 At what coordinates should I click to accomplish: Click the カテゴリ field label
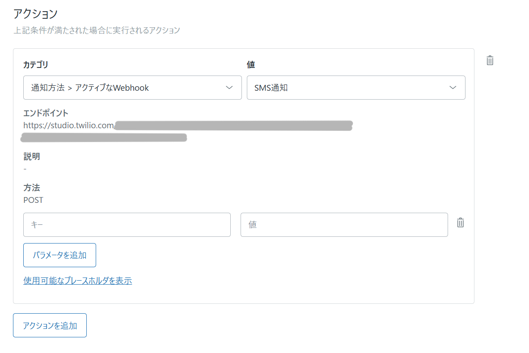coord(36,64)
